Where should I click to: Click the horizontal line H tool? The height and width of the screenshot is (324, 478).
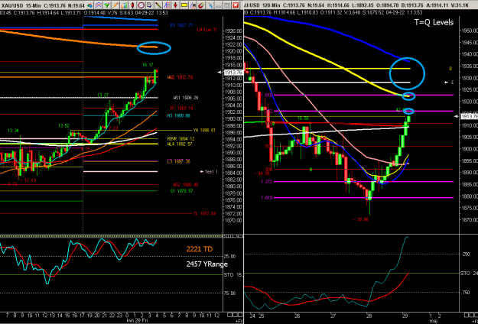pos(193,5)
